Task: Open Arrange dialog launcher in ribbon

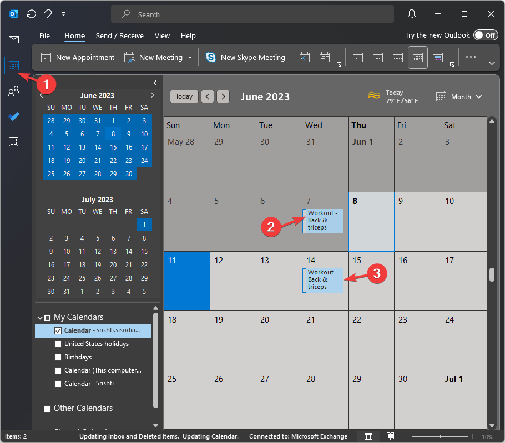Action: 452,65
